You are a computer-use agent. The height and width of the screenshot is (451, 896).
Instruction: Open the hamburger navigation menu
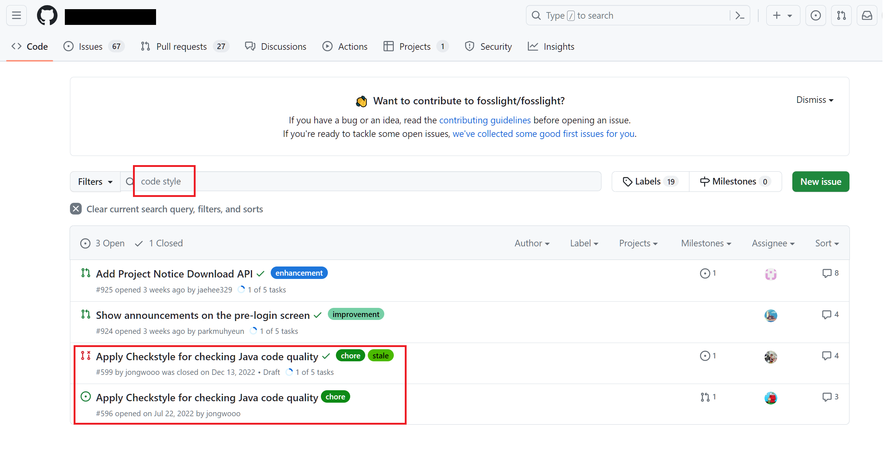point(16,15)
